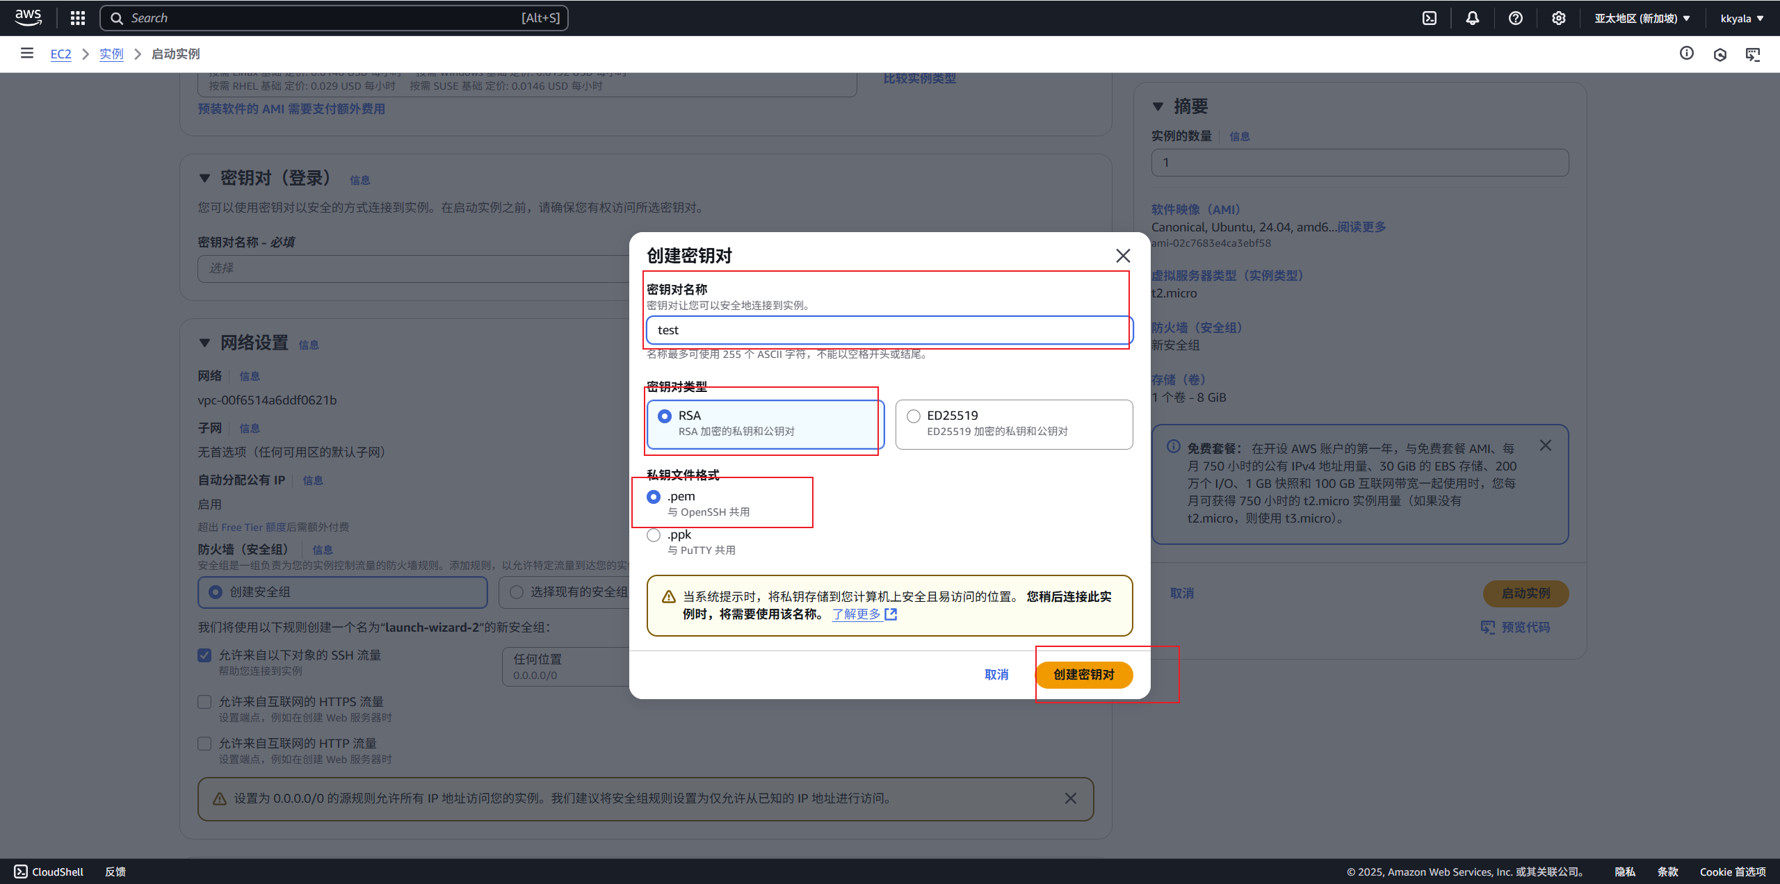The image size is (1780, 884).
Task: Toggle the side navigation hamburger menu
Action: tap(27, 54)
